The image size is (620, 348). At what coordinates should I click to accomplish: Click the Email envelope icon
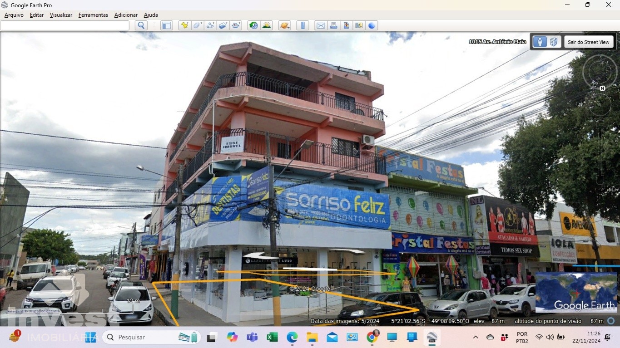(321, 25)
